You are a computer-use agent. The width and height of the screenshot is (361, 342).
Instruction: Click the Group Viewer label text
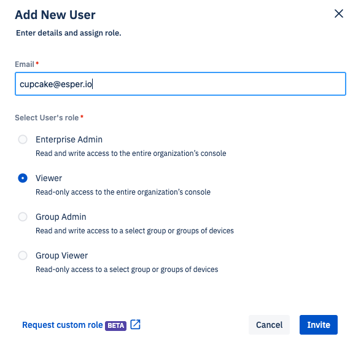pyautogui.click(x=61, y=255)
